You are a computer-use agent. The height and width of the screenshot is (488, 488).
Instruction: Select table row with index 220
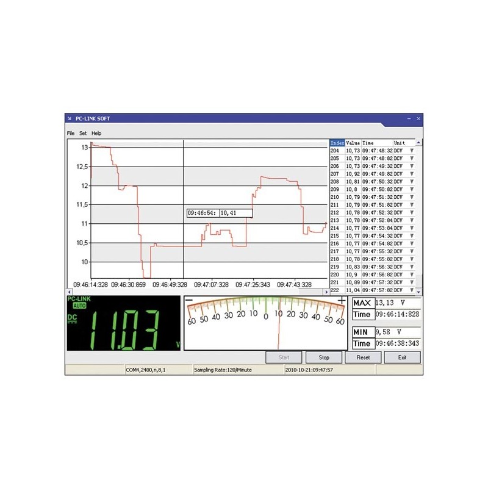tap(373, 275)
